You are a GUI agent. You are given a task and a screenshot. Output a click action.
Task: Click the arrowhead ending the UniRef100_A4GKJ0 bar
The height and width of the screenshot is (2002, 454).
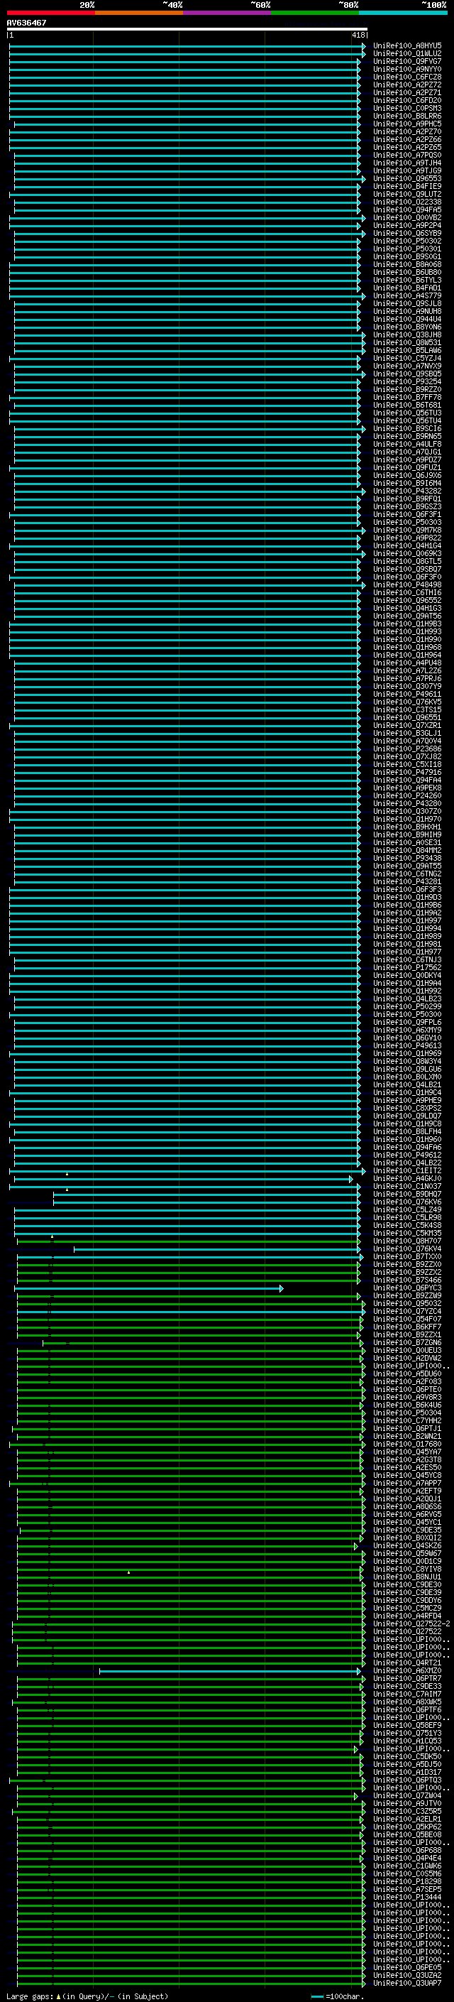click(x=350, y=1179)
